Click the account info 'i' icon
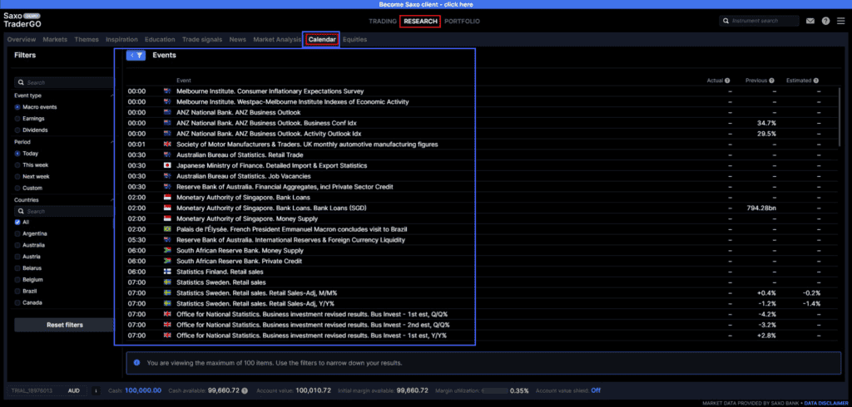The image size is (852, 407). [x=96, y=390]
